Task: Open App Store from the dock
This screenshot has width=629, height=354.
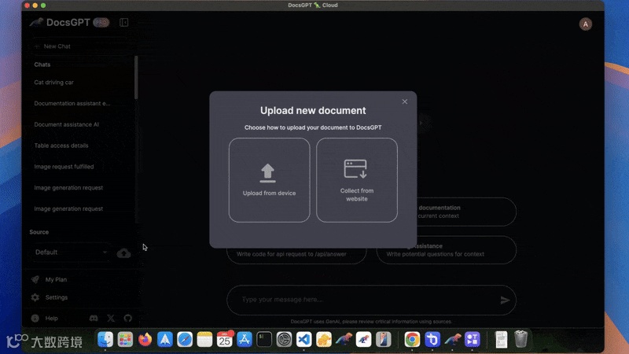Action: (x=245, y=340)
